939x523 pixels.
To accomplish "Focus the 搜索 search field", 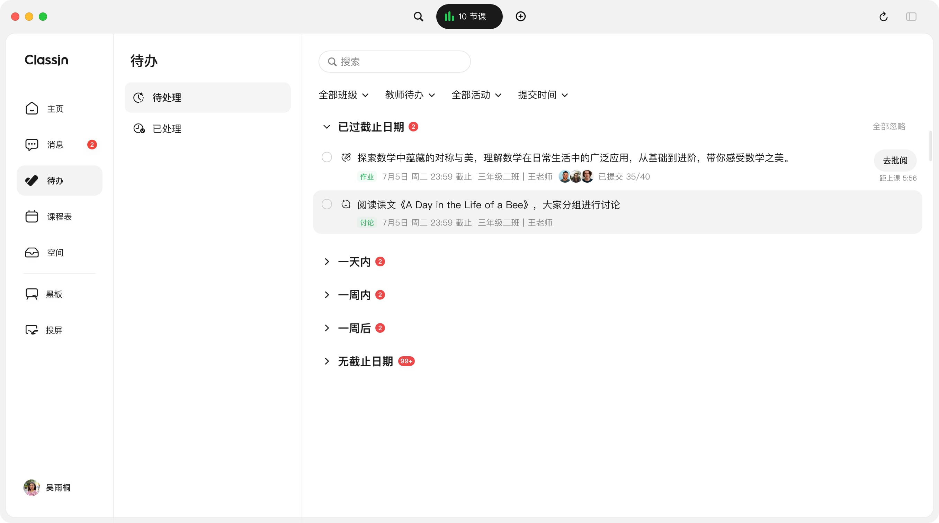I will click(x=394, y=62).
